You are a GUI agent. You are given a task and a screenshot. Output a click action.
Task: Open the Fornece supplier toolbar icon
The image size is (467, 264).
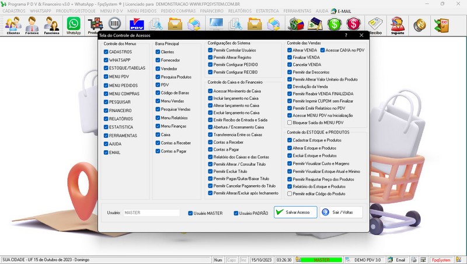(32, 25)
